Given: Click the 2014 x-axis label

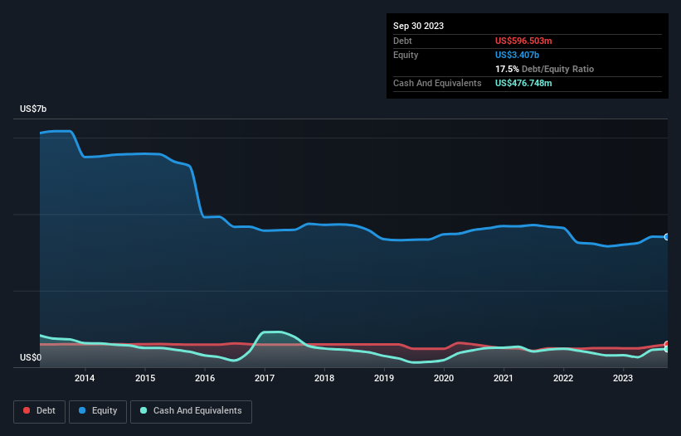Looking at the screenshot, I should pos(85,378).
